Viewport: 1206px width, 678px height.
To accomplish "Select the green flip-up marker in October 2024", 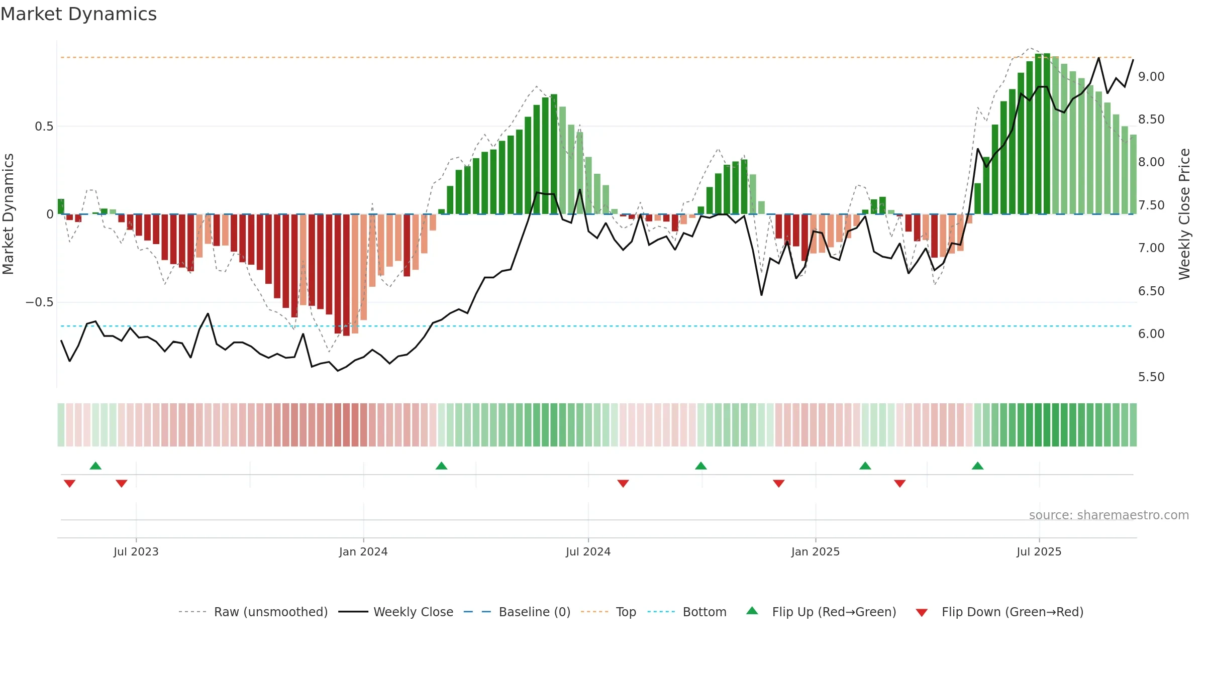I will [701, 466].
